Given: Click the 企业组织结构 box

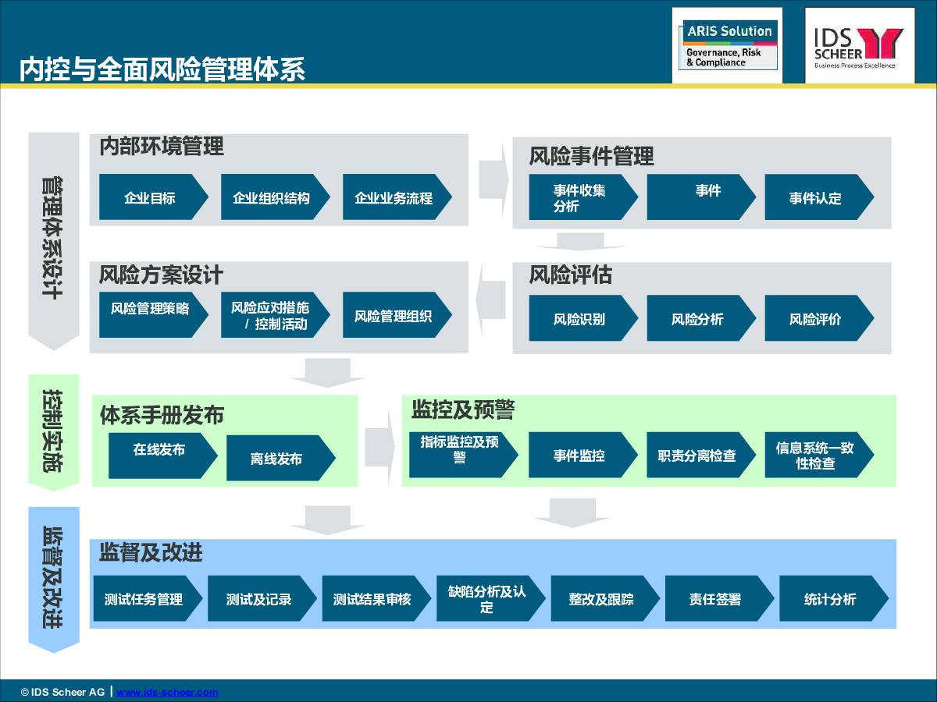Looking at the screenshot, I should (x=272, y=197).
